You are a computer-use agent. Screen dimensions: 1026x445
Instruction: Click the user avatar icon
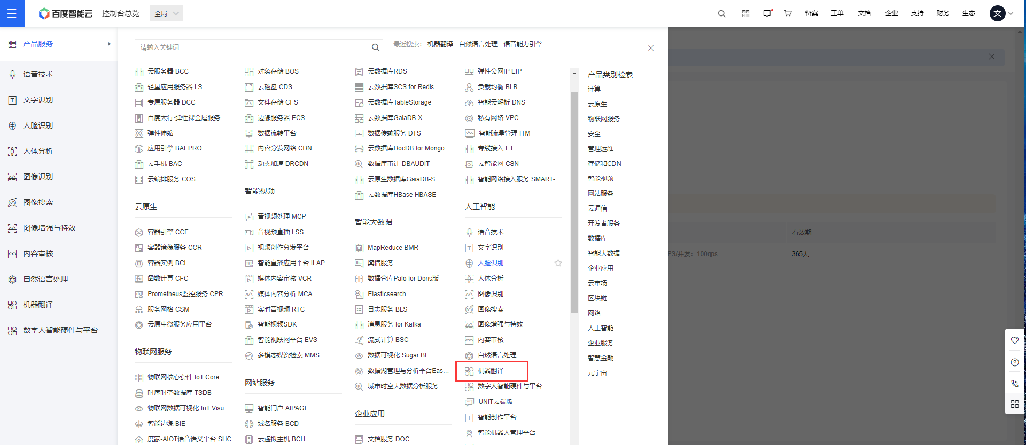click(x=997, y=13)
